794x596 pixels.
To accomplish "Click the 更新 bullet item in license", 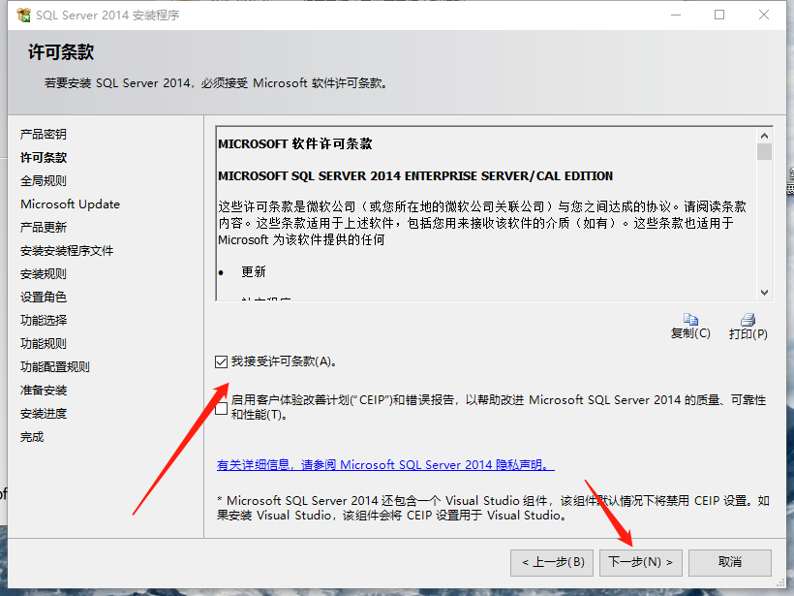I will (x=254, y=272).
